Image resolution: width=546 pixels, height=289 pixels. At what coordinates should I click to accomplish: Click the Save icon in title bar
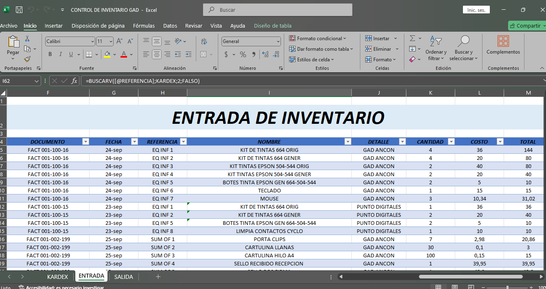[19, 10]
